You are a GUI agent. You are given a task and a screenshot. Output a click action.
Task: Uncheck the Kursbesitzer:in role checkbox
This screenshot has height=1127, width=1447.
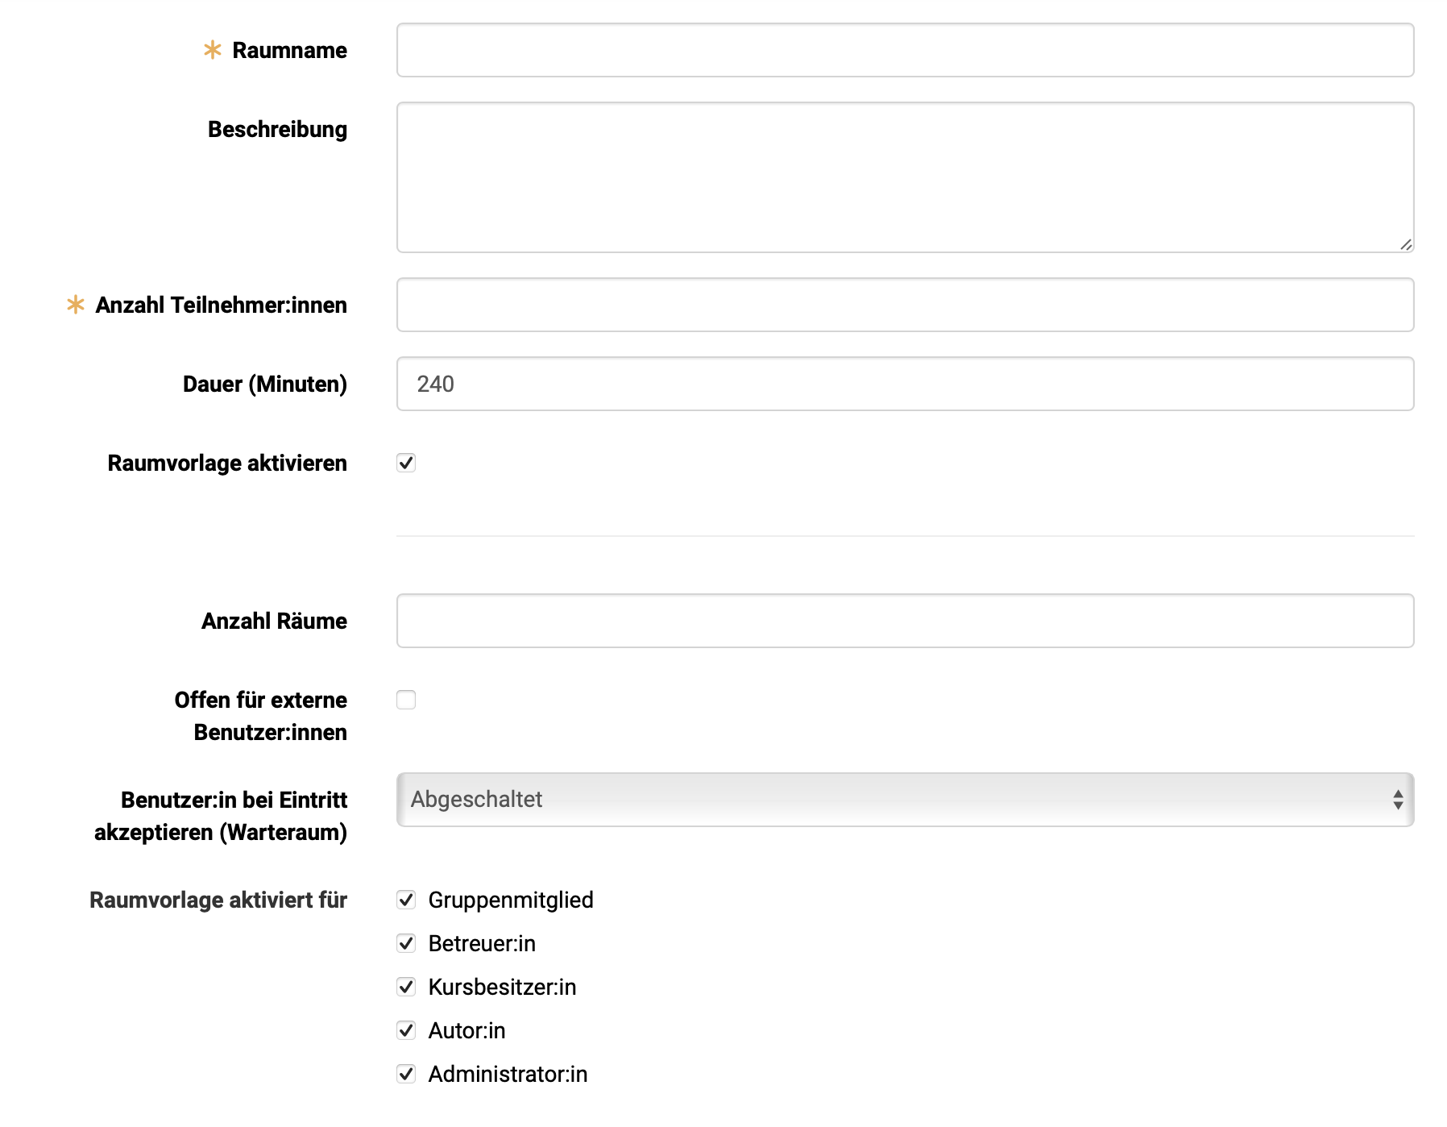point(407,987)
